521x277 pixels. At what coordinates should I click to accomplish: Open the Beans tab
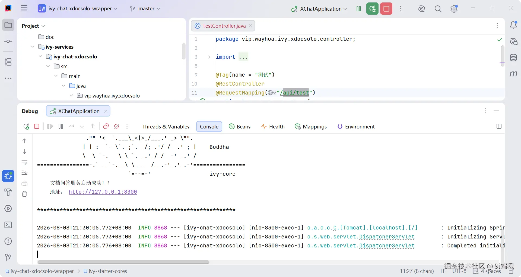(240, 127)
